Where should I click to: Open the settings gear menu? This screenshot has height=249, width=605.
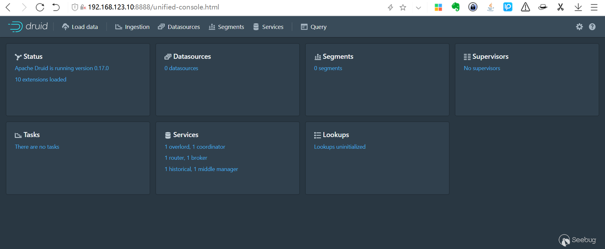[x=579, y=27]
